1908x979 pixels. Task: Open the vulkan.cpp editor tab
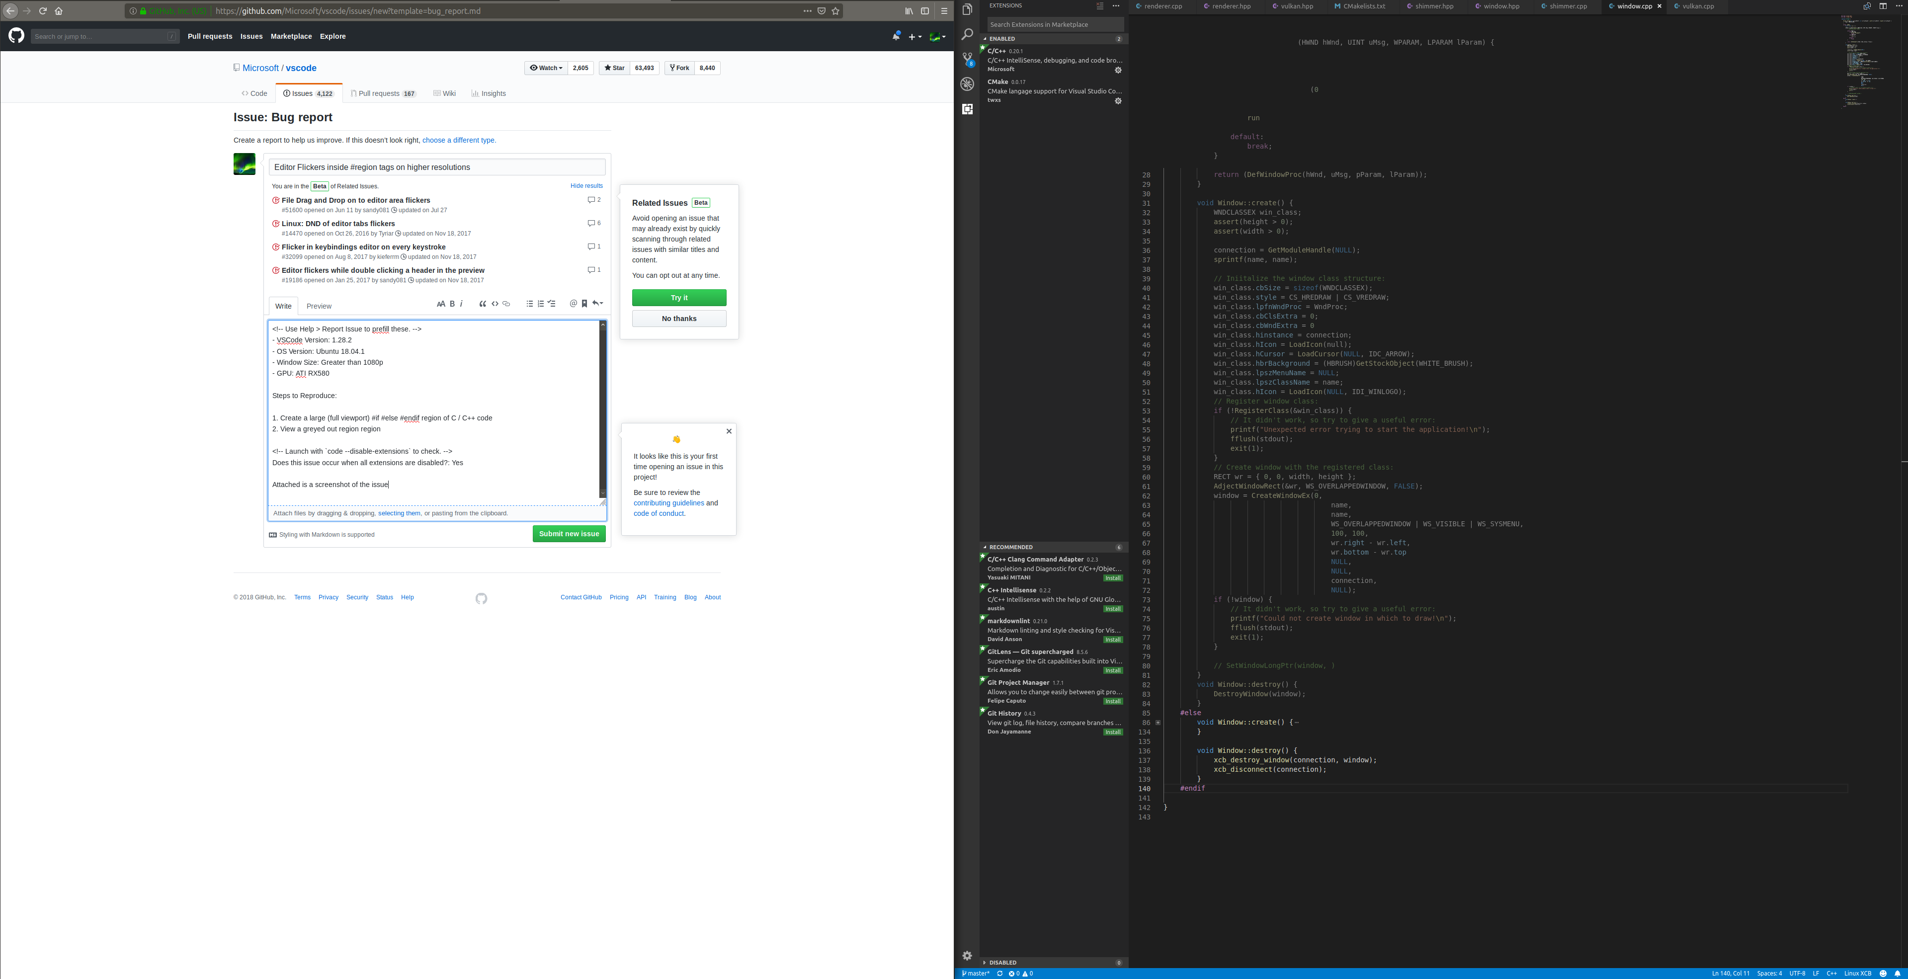(x=1698, y=6)
